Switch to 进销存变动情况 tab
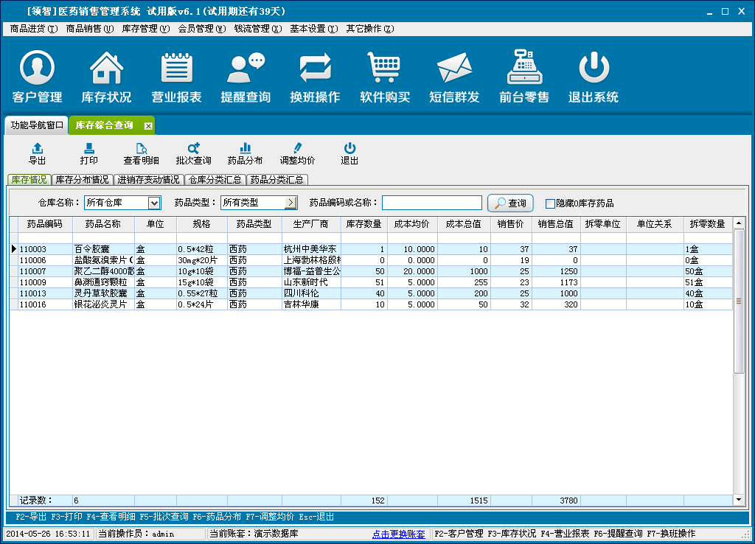This screenshot has width=755, height=544. tap(148, 180)
